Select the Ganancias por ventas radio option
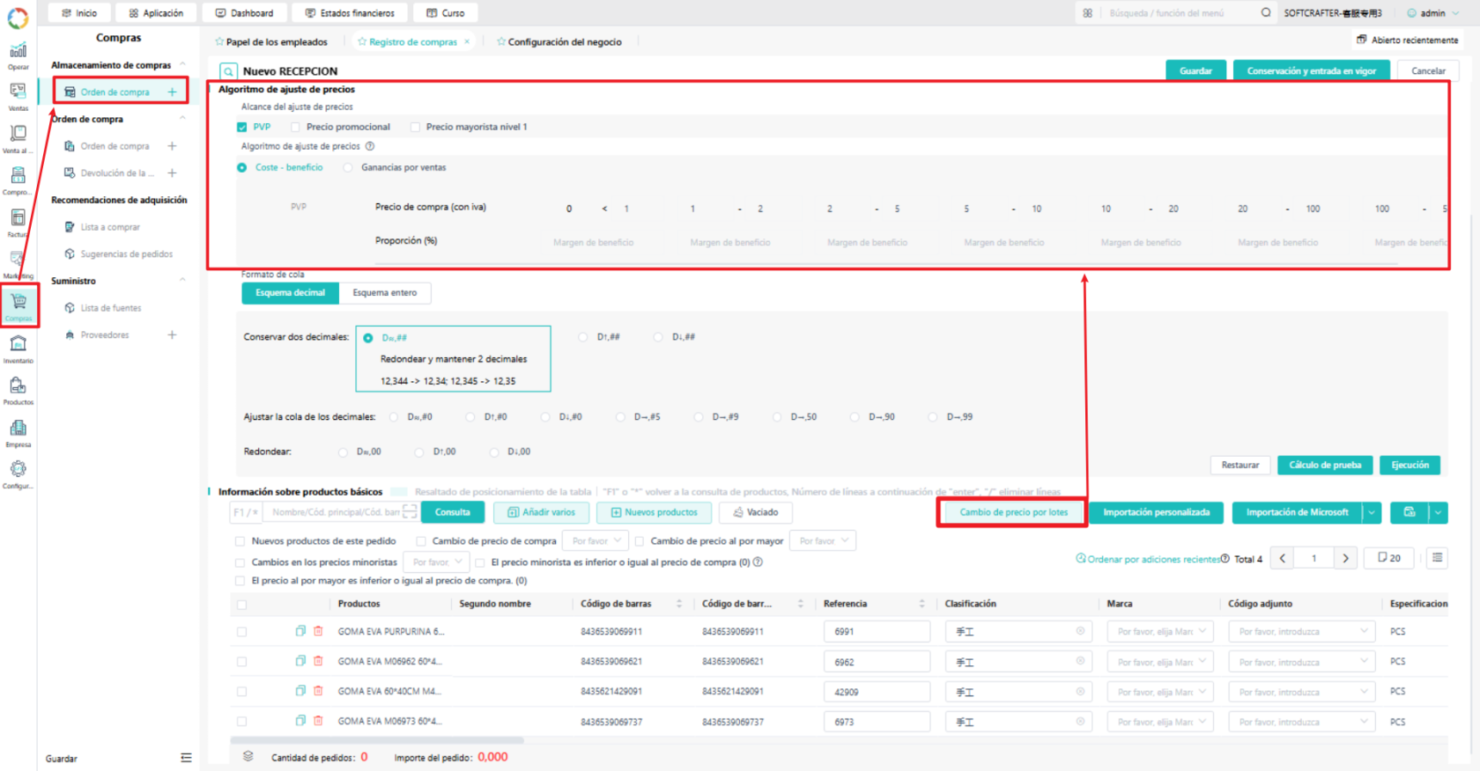The image size is (1480, 771). click(348, 167)
